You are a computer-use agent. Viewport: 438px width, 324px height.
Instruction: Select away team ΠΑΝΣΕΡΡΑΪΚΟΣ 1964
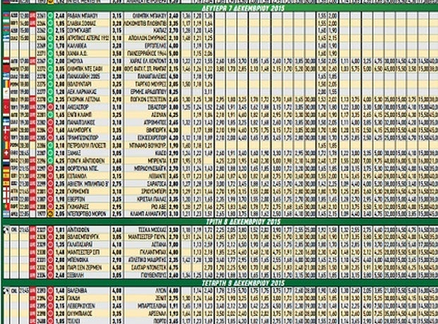pos(147,54)
